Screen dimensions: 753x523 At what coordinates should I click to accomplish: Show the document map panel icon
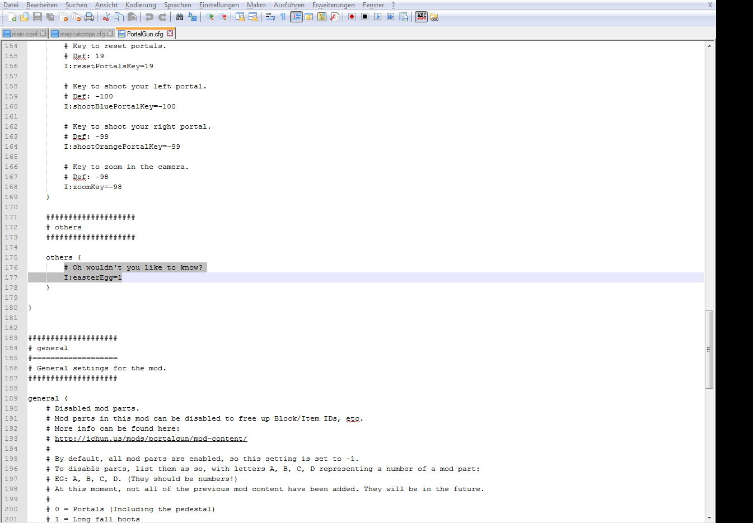pos(321,17)
